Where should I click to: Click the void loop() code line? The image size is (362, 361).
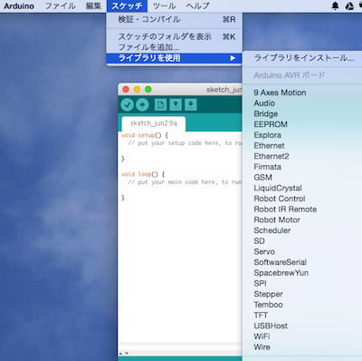point(143,174)
